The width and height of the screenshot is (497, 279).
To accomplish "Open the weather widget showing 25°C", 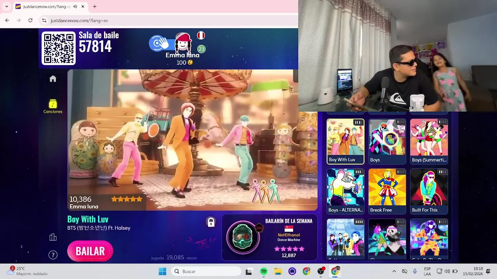I will [27, 271].
